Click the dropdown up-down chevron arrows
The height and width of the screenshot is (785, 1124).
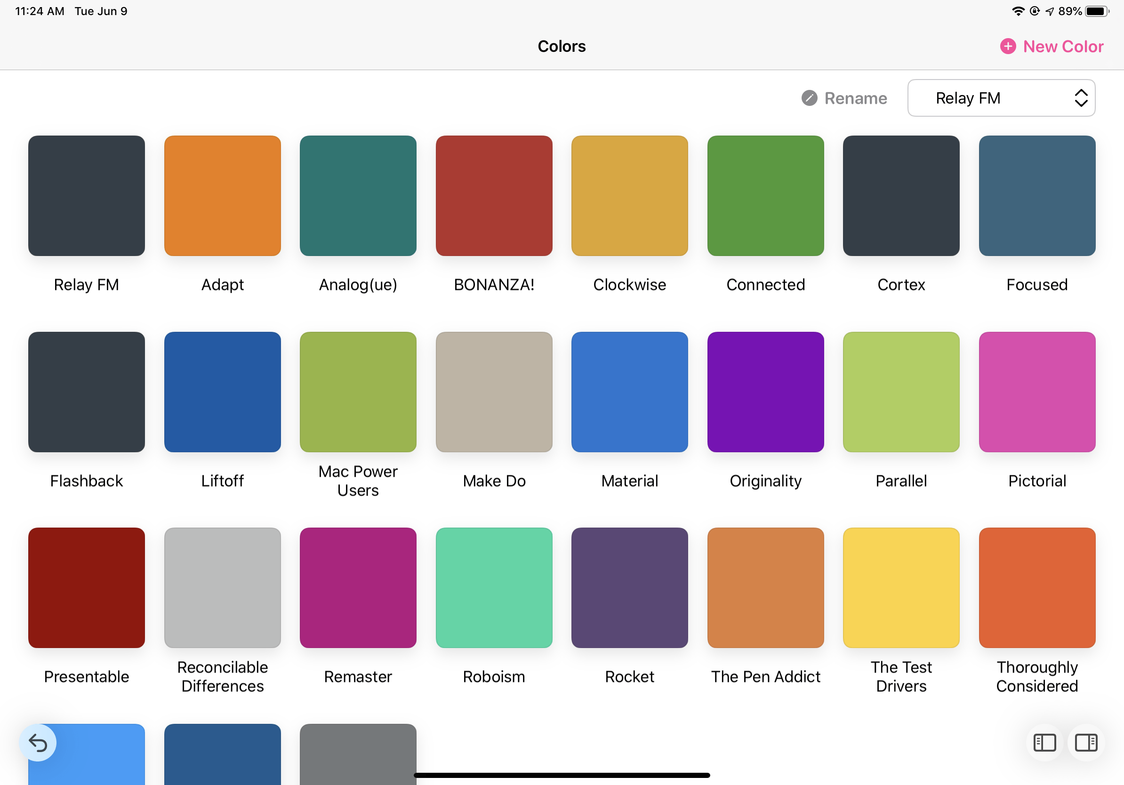(1081, 98)
